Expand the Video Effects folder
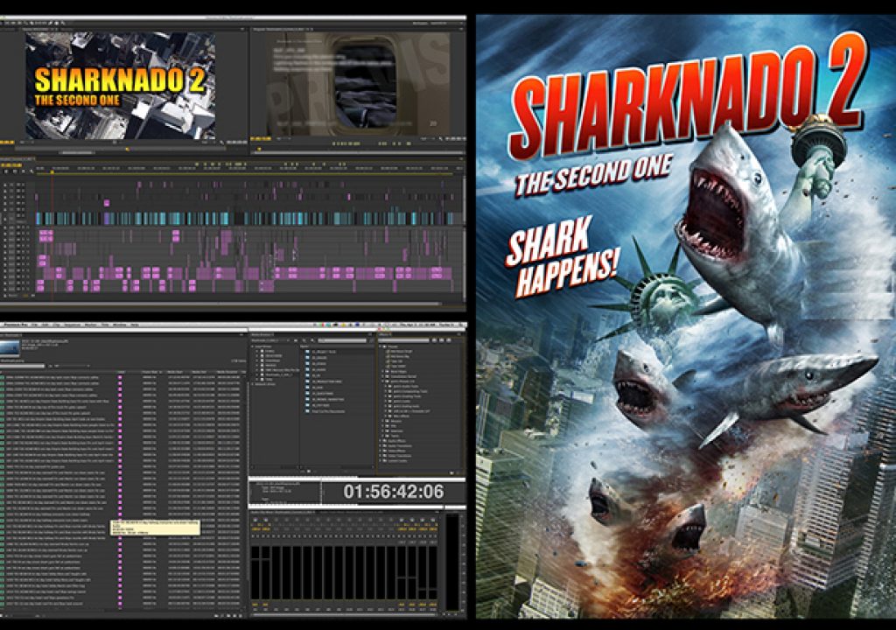Screen dimensions: 896x630 380,451
